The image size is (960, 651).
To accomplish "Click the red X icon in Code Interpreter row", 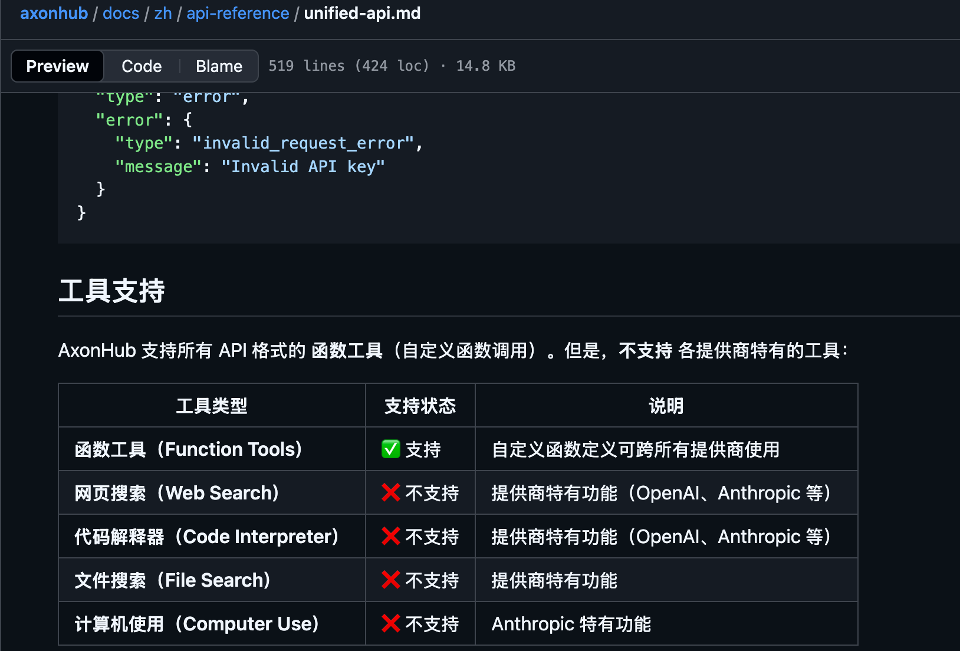I will pyautogui.click(x=391, y=536).
